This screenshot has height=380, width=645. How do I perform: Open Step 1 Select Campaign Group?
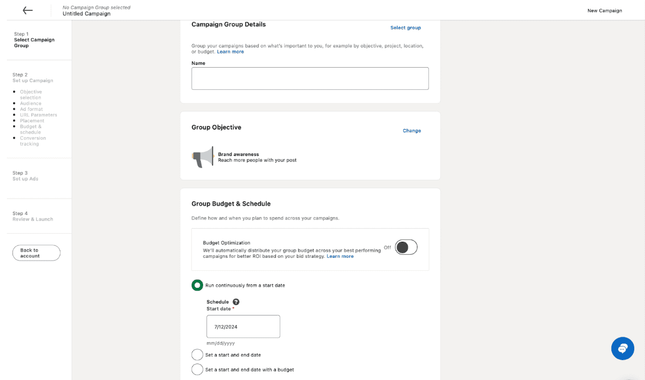point(34,40)
